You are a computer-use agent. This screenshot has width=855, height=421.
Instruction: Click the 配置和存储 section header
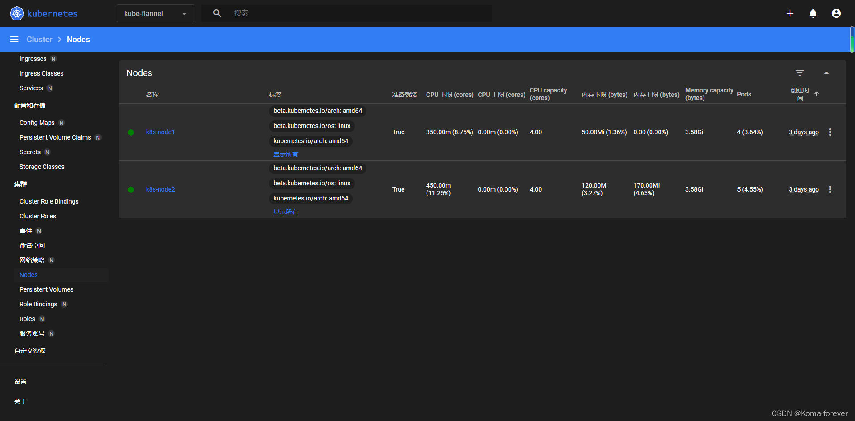(30, 105)
